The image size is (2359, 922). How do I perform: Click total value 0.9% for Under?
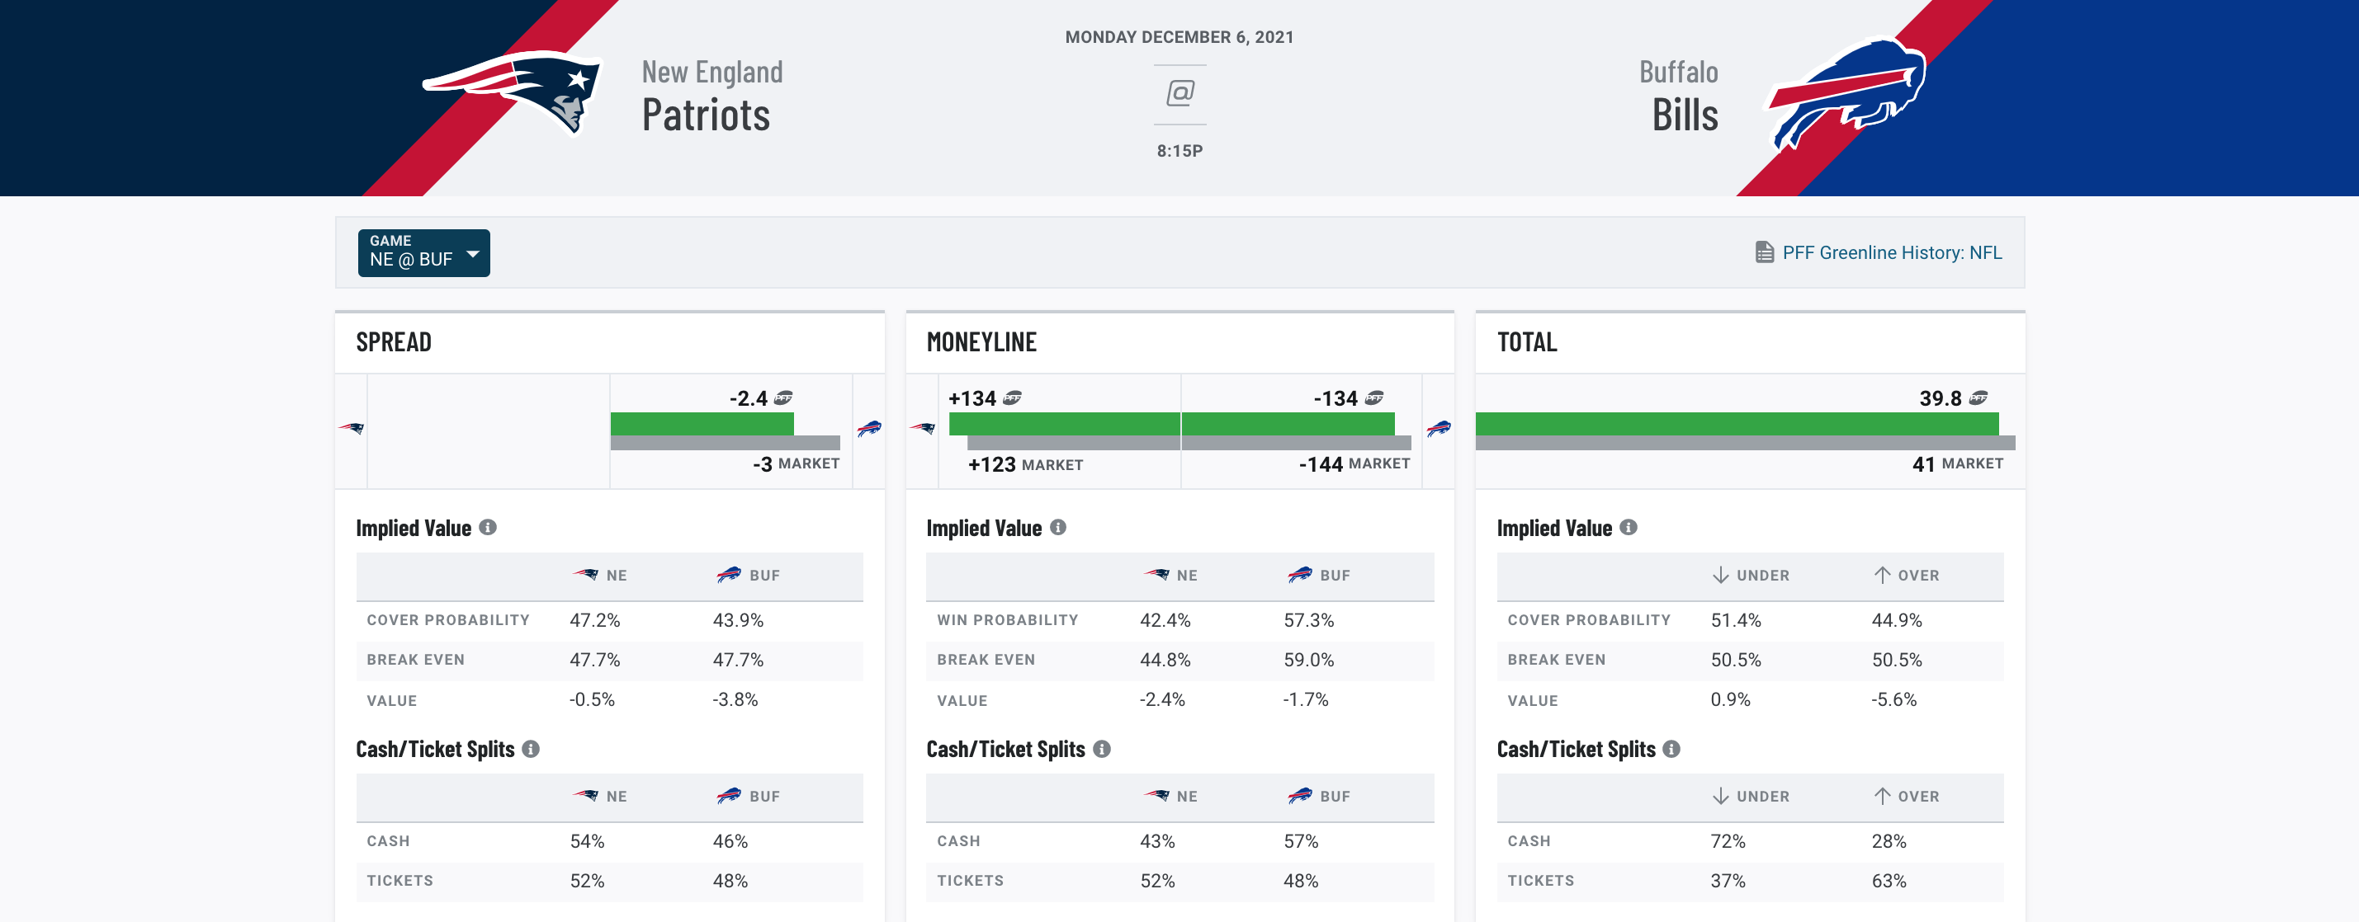(1731, 699)
